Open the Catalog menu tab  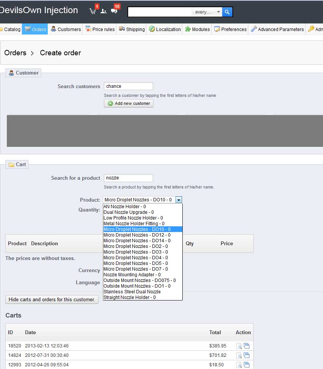pos(10,29)
